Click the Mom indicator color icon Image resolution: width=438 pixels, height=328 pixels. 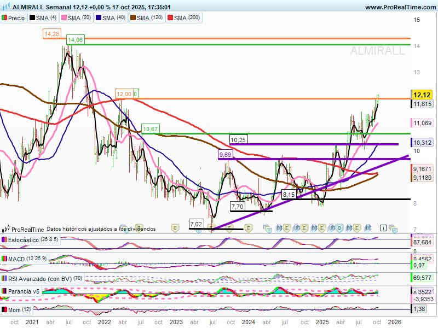(5, 309)
